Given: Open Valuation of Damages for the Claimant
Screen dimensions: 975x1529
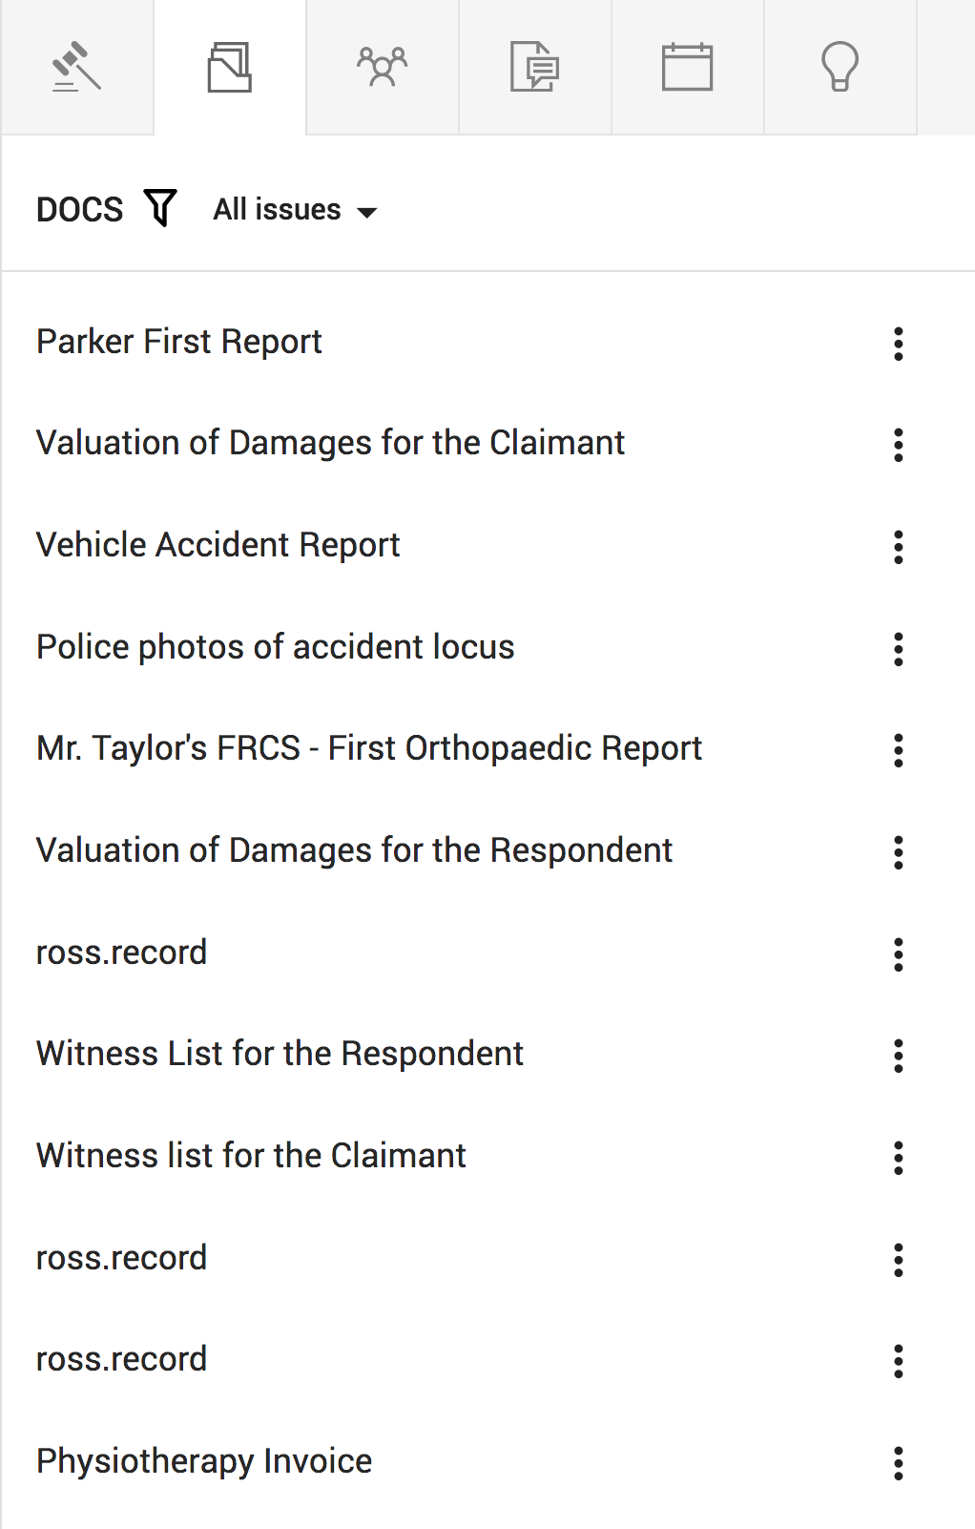Looking at the screenshot, I should (330, 443).
